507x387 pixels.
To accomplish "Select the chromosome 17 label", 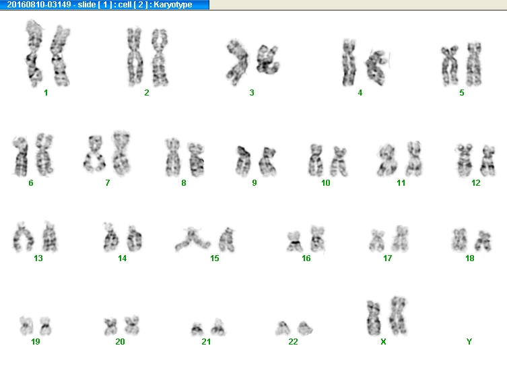I will click(x=387, y=258).
